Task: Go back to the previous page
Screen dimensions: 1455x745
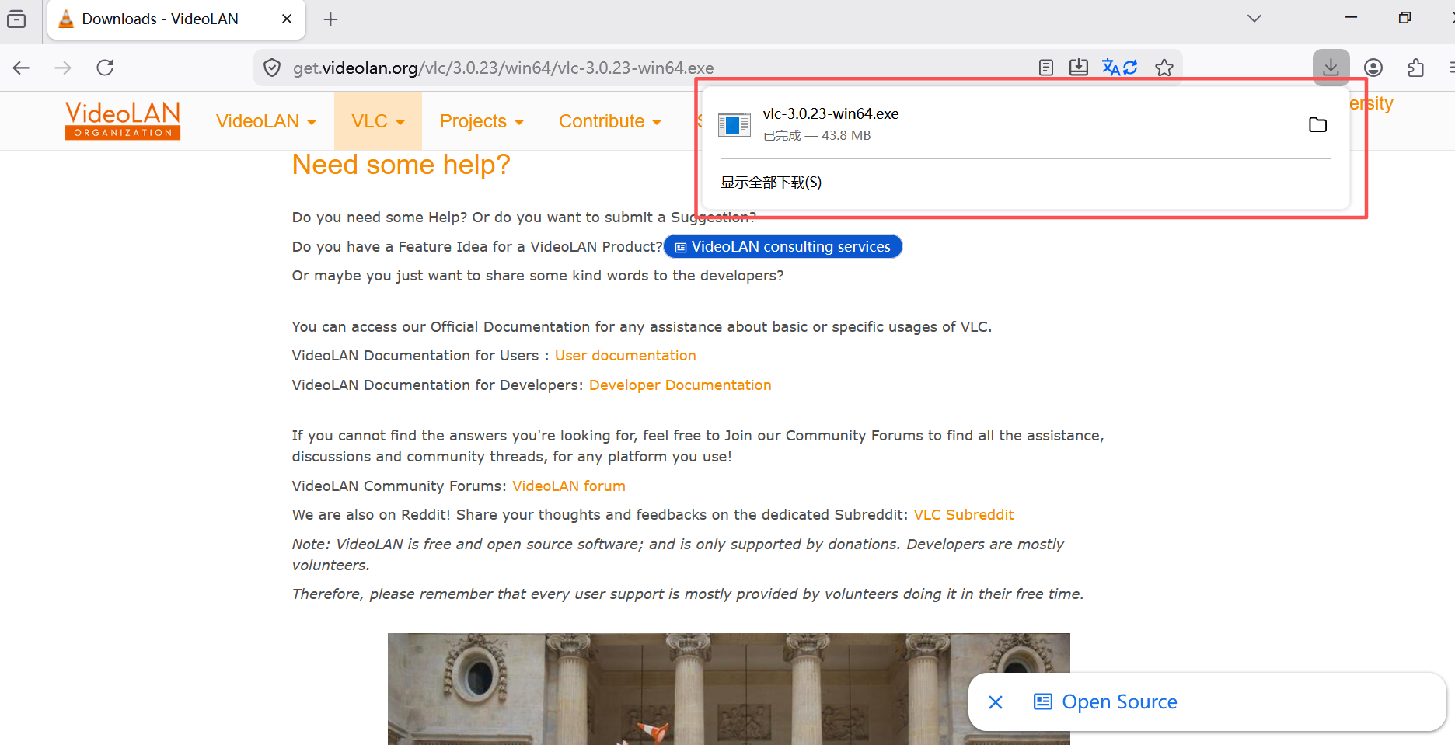Action: click(x=22, y=68)
